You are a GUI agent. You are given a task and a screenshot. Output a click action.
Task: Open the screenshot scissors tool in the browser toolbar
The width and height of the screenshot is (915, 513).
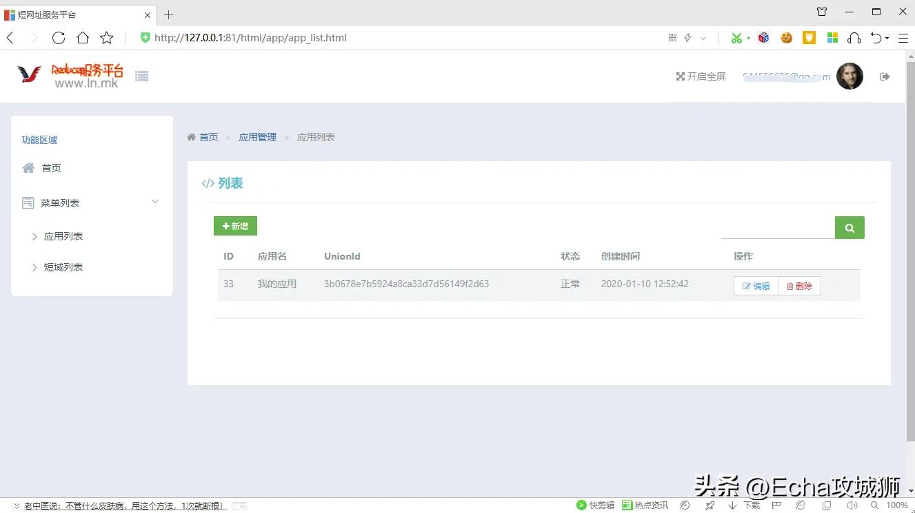tap(737, 38)
